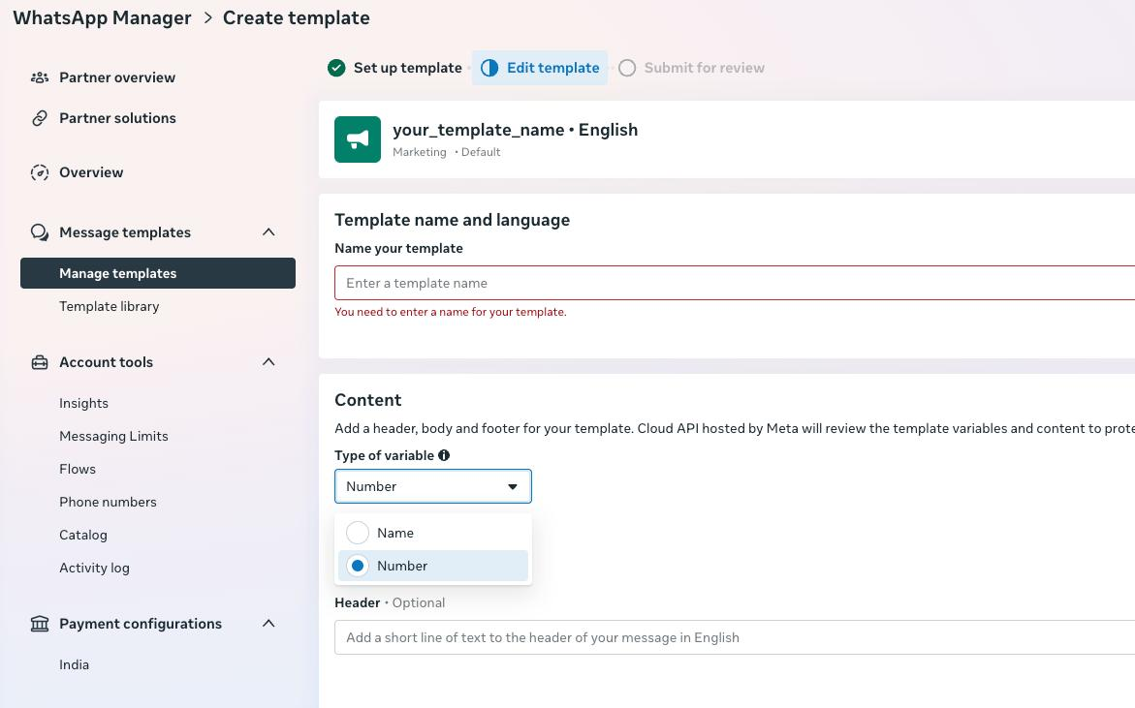Screen dimensions: 1135x708
Task: Select the Name radio option
Action: pyautogui.click(x=358, y=533)
